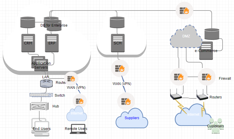Screen dimensions: 234x139
Task: Click the Routers text label
Action: [x=216, y=97]
